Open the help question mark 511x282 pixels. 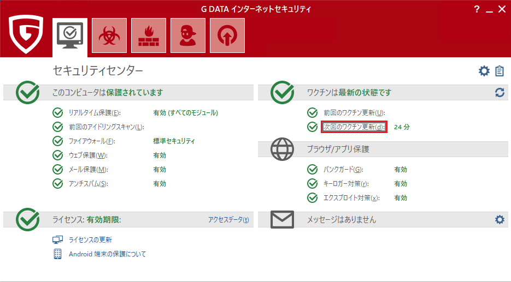[477, 9]
